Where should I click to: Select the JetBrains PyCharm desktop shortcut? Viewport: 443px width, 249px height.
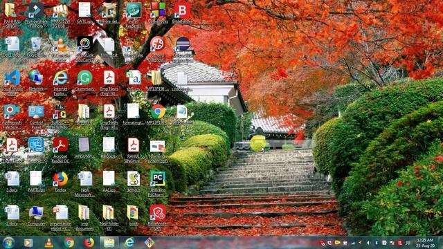[158, 184]
